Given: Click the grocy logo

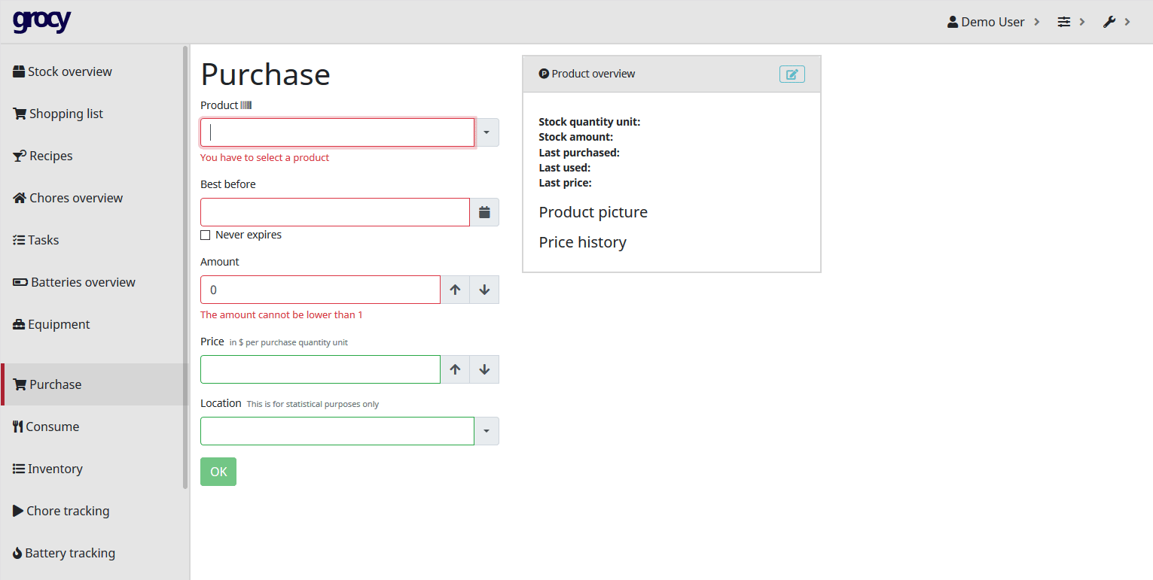Looking at the screenshot, I should [41, 21].
